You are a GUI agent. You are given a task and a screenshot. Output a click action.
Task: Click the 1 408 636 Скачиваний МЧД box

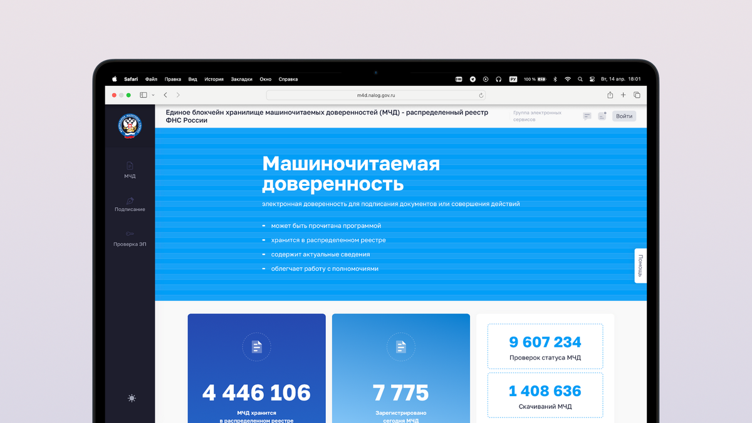pyautogui.click(x=545, y=395)
